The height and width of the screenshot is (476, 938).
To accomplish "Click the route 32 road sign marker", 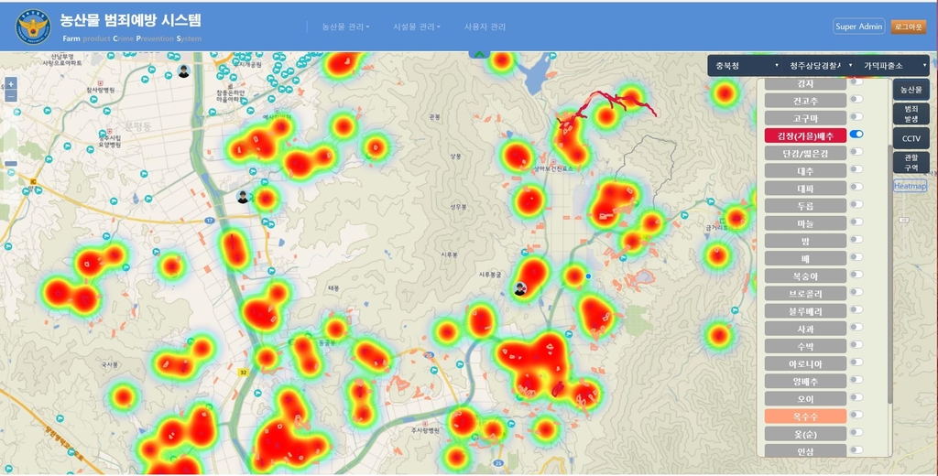I will coord(243,372).
